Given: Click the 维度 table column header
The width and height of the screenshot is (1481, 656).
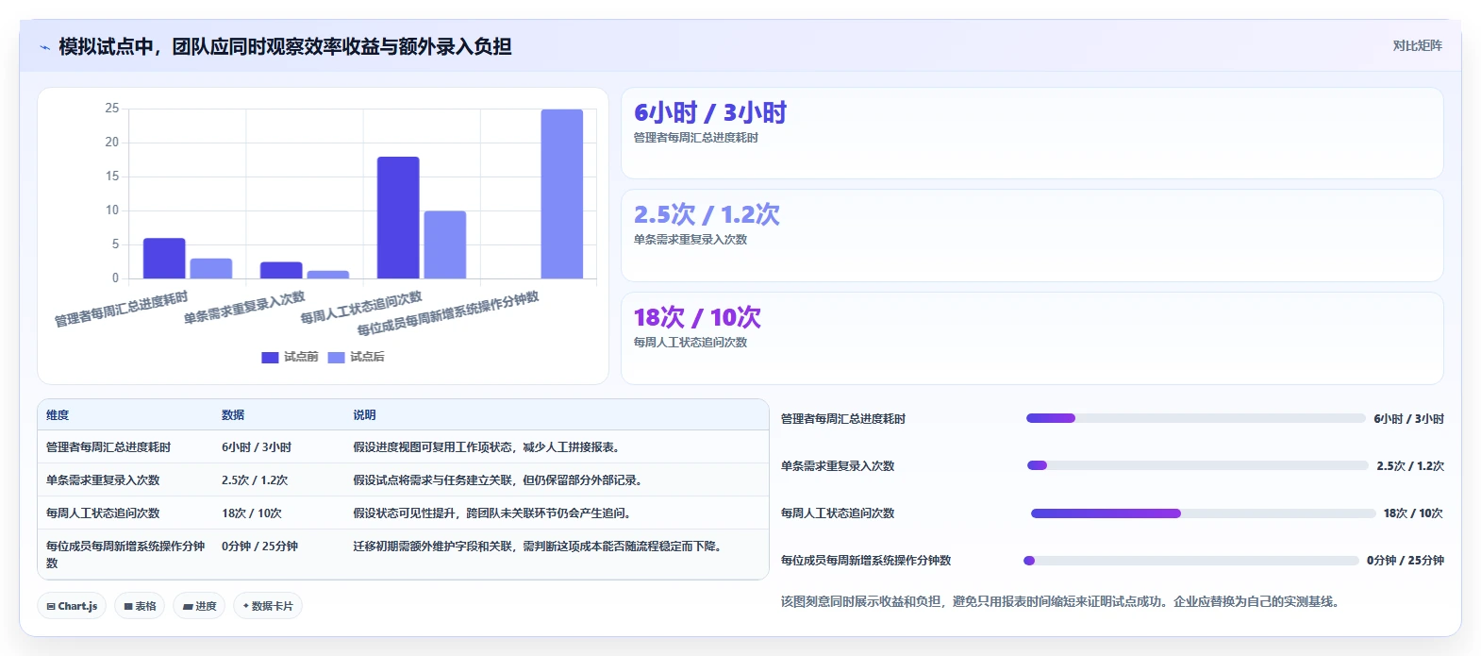Looking at the screenshot, I should point(58,415).
